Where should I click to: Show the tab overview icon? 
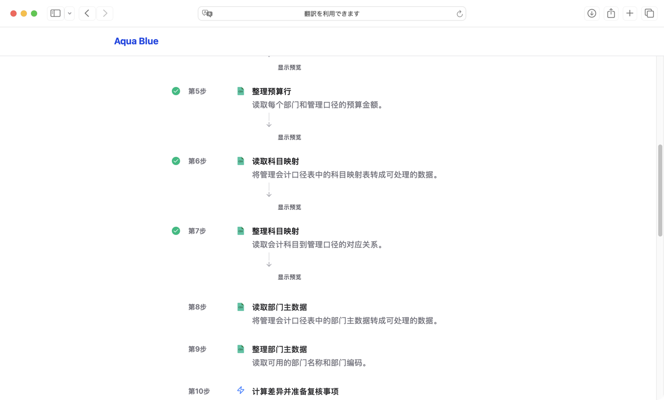coord(649,13)
